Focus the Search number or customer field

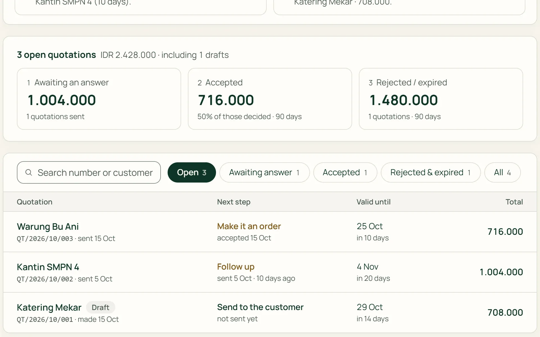click(89, 172)
